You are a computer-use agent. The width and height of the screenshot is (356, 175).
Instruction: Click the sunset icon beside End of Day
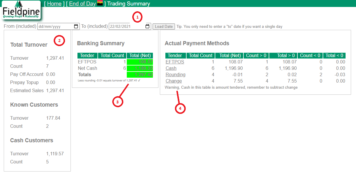100,3
